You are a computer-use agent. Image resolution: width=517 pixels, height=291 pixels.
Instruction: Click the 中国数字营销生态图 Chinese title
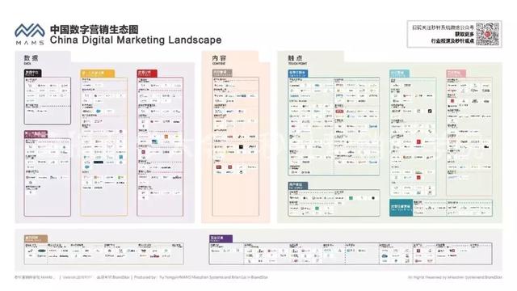coord(95,29)
